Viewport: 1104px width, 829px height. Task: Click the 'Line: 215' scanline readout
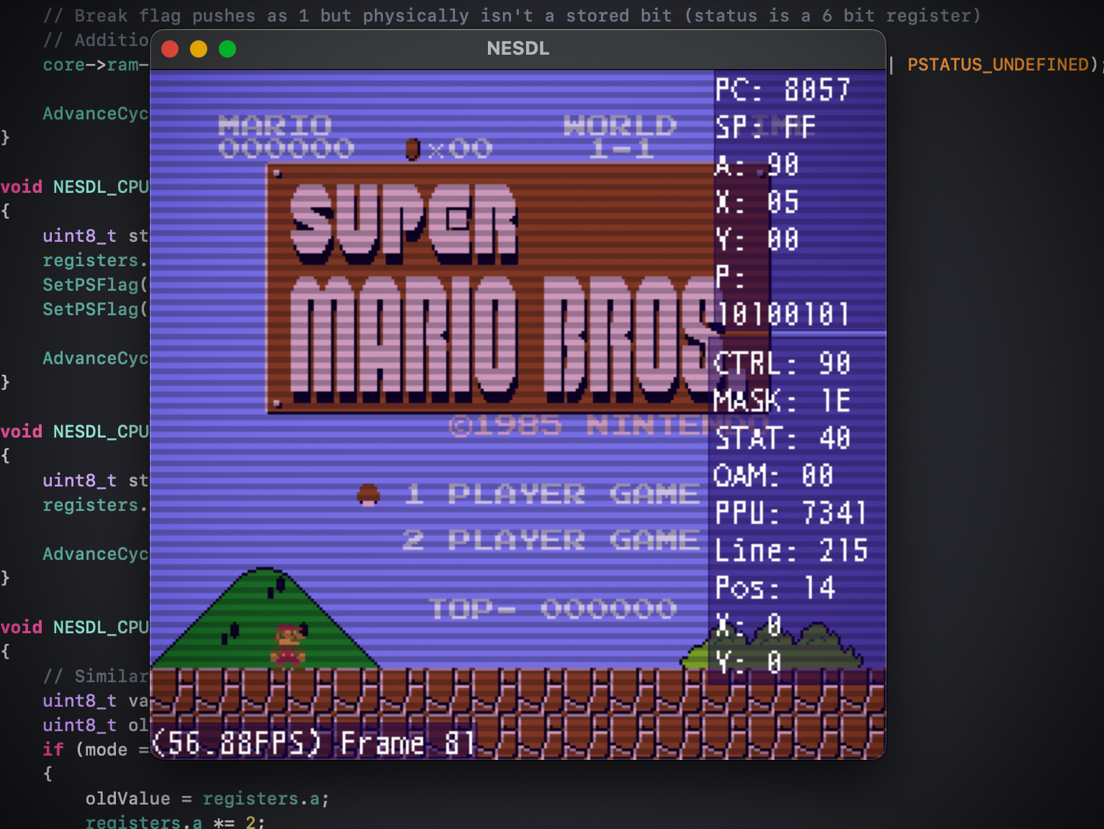click(791, 551)
